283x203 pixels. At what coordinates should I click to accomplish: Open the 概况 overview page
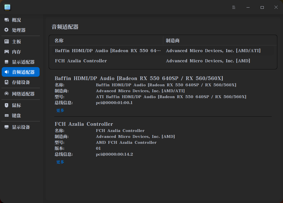21,20
